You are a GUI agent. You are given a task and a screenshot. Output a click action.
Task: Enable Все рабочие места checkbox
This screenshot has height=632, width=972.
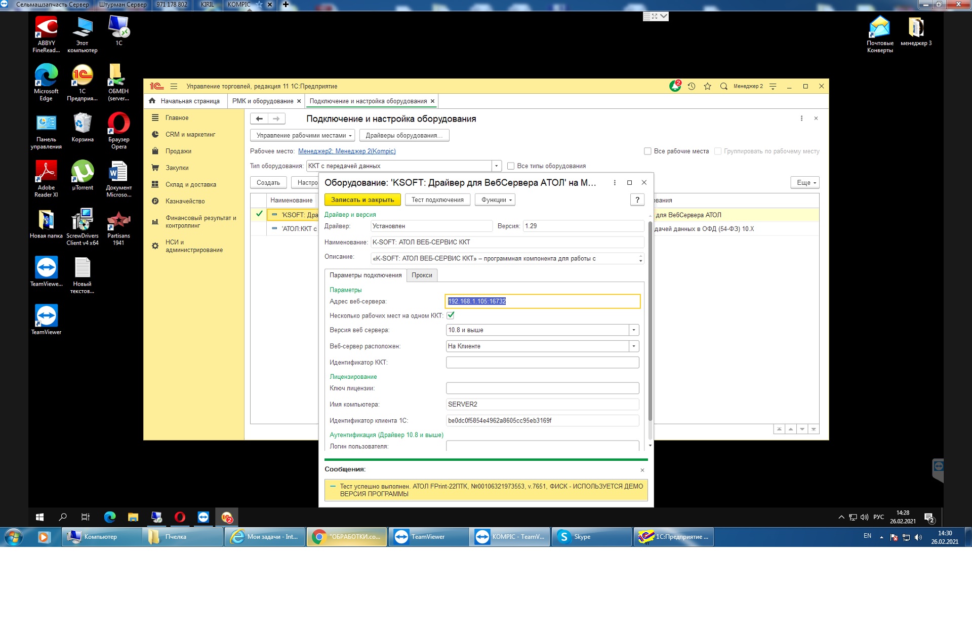click(647, 151)
